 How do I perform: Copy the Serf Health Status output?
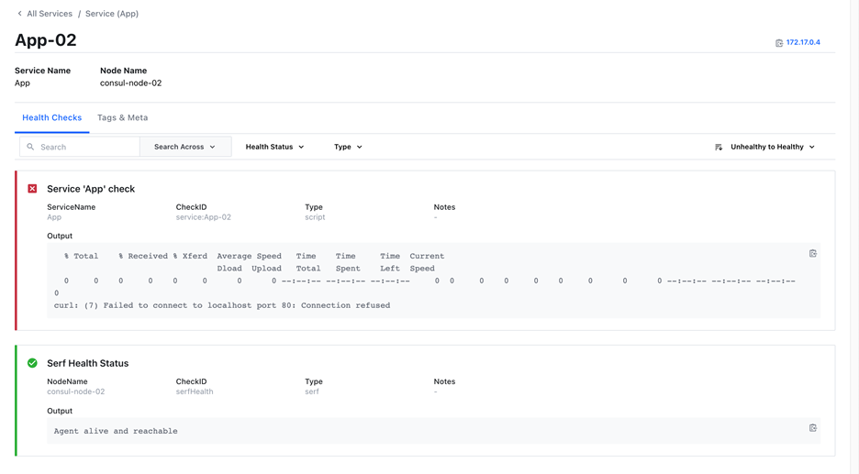pos(812,428)
